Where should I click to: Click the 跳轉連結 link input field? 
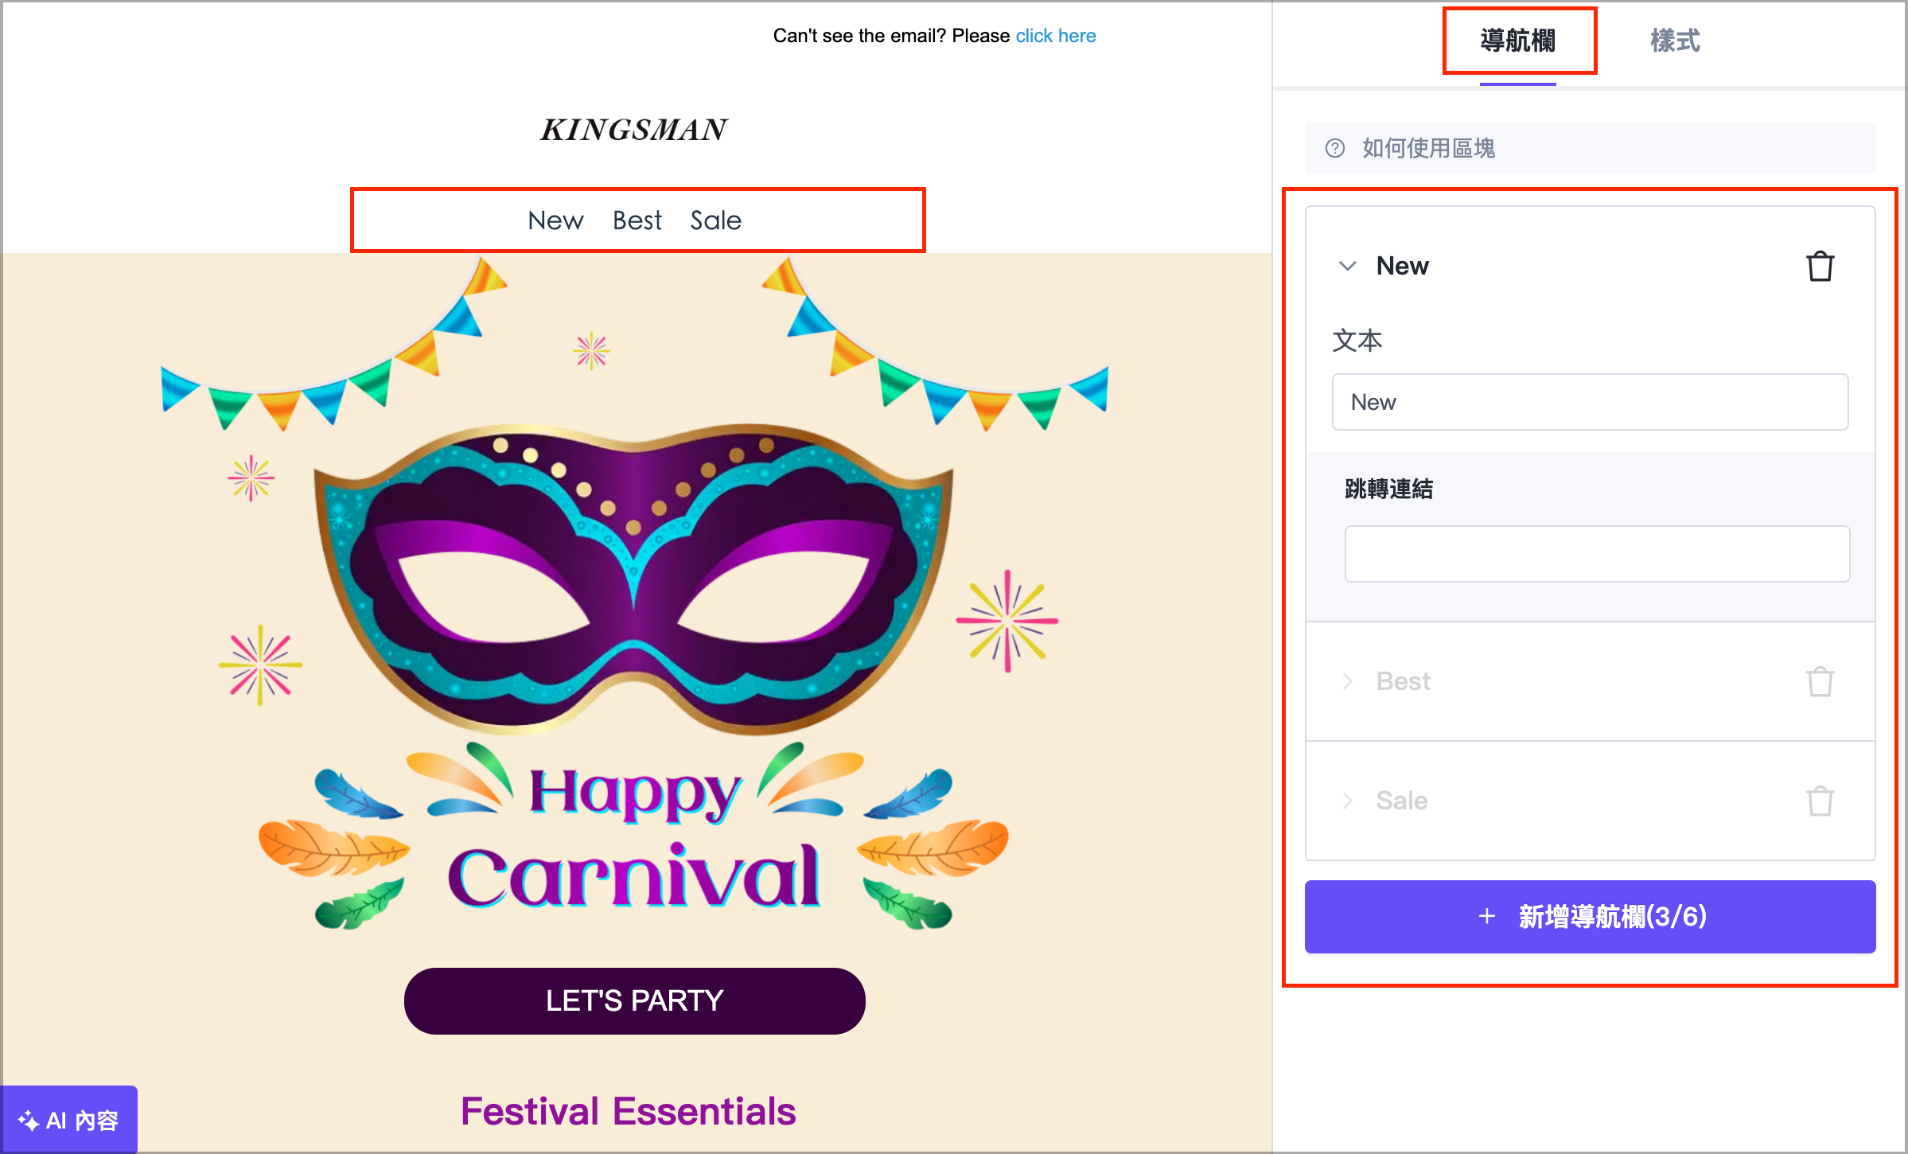(x=1596, y=553)
